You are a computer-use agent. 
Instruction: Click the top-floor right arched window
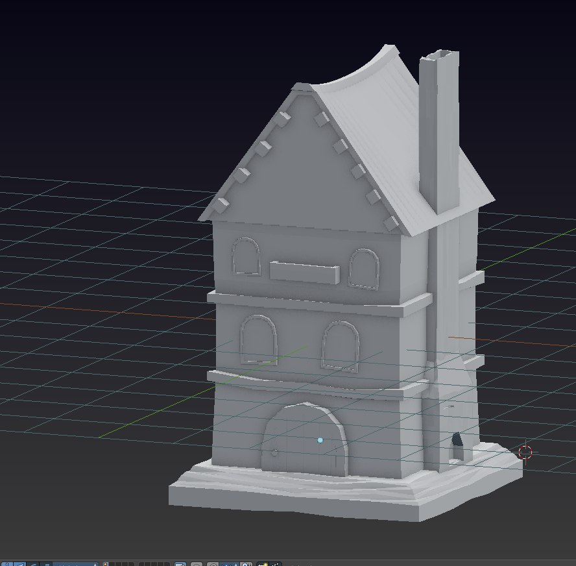coord(364,269)
